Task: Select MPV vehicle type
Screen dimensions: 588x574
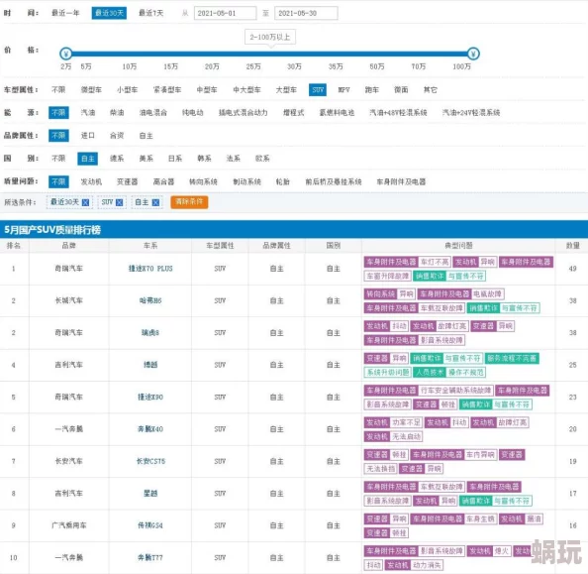Action: click(x=343, y=90)
